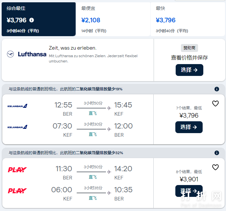Save Icelandair flight with heart icon

click(215, 104)
